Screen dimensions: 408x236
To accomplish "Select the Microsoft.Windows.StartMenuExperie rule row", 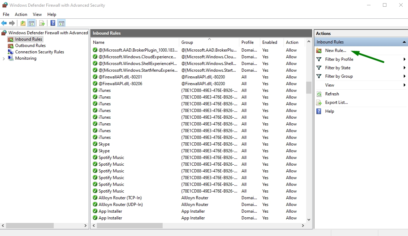I will coord(198,70).
